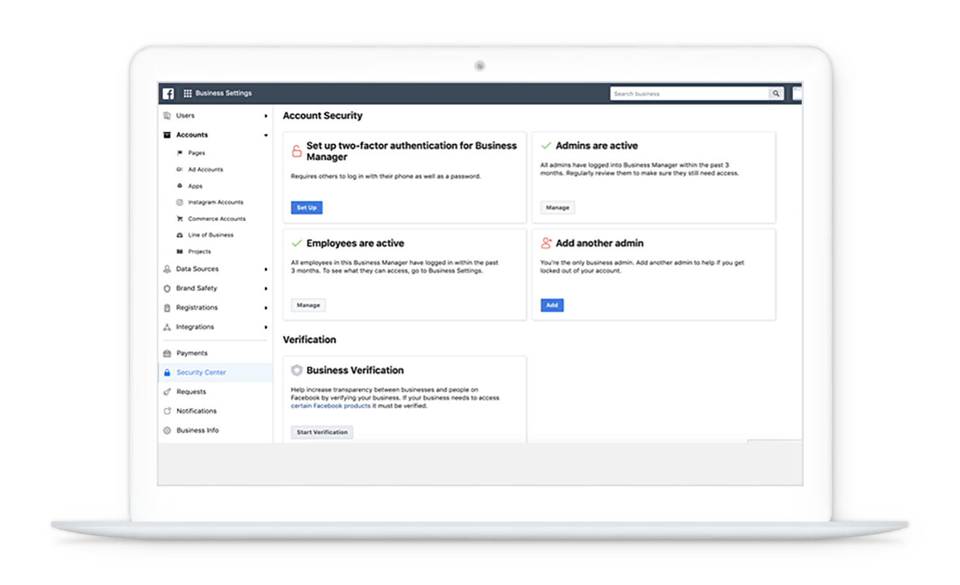Image resolution: width=960 pixels, height=585 pixels.
Task: Click the Business Settings title
Action: tap(223, 93)
